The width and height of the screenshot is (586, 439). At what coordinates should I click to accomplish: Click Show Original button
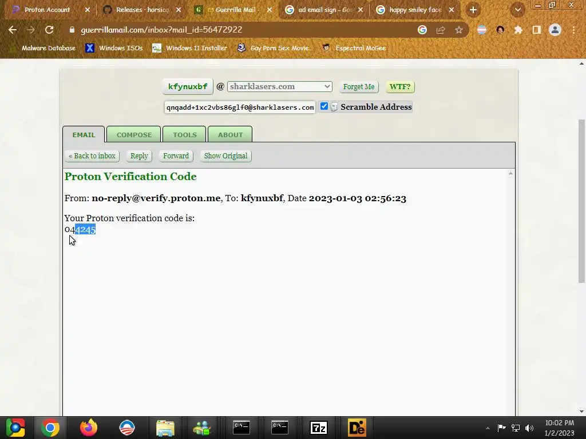pos(225,156)
